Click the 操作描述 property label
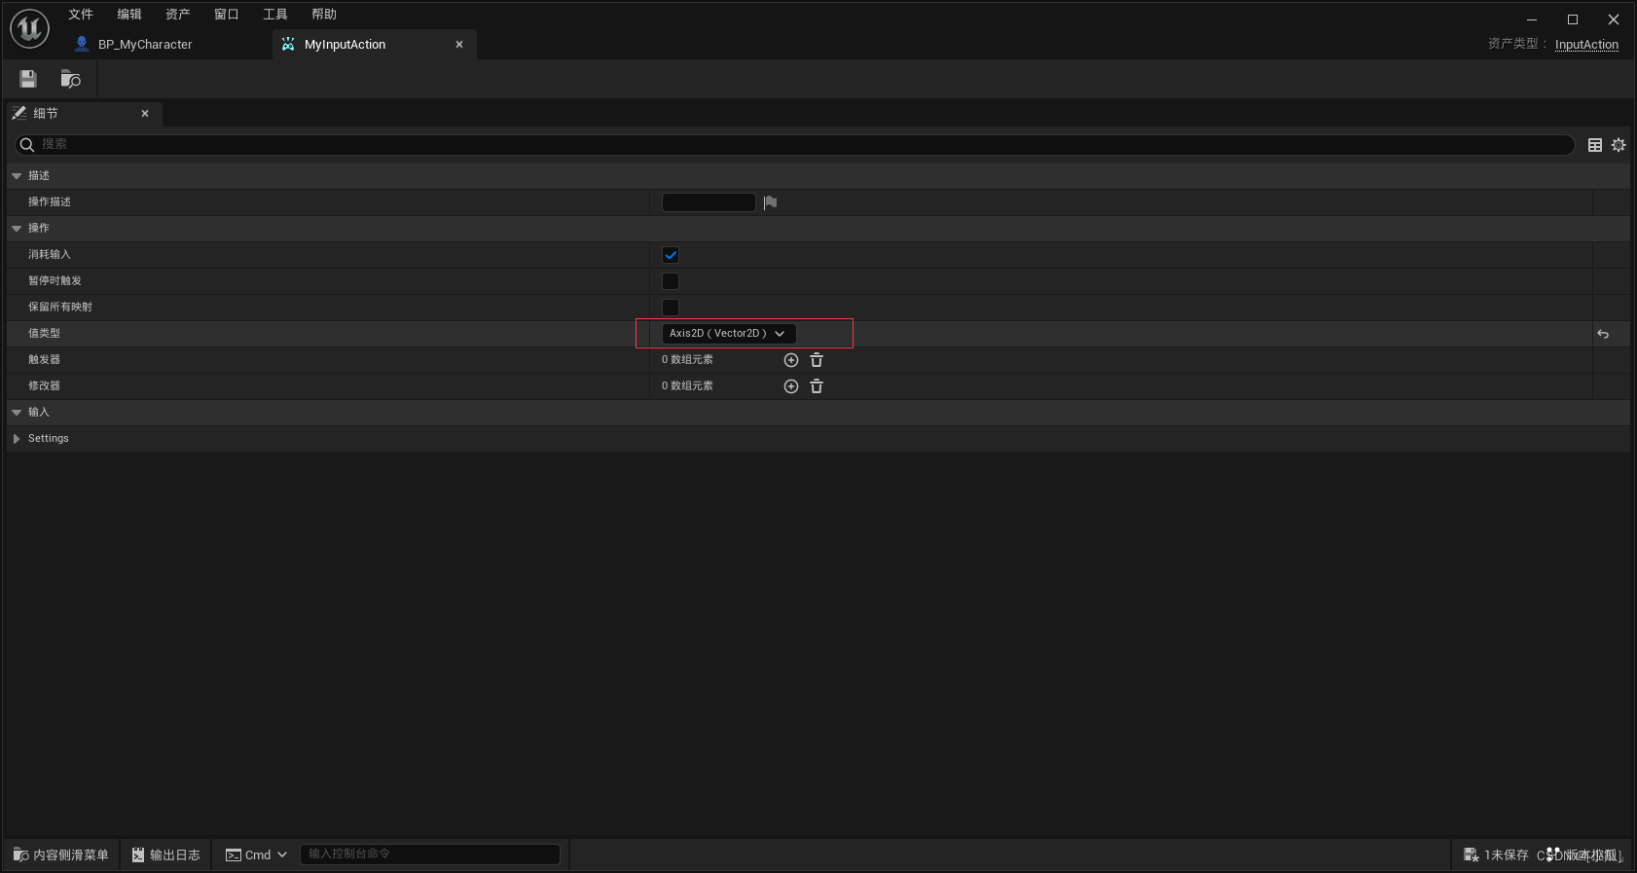Viewport: 1637px width, 873px height. pos(50,201)
